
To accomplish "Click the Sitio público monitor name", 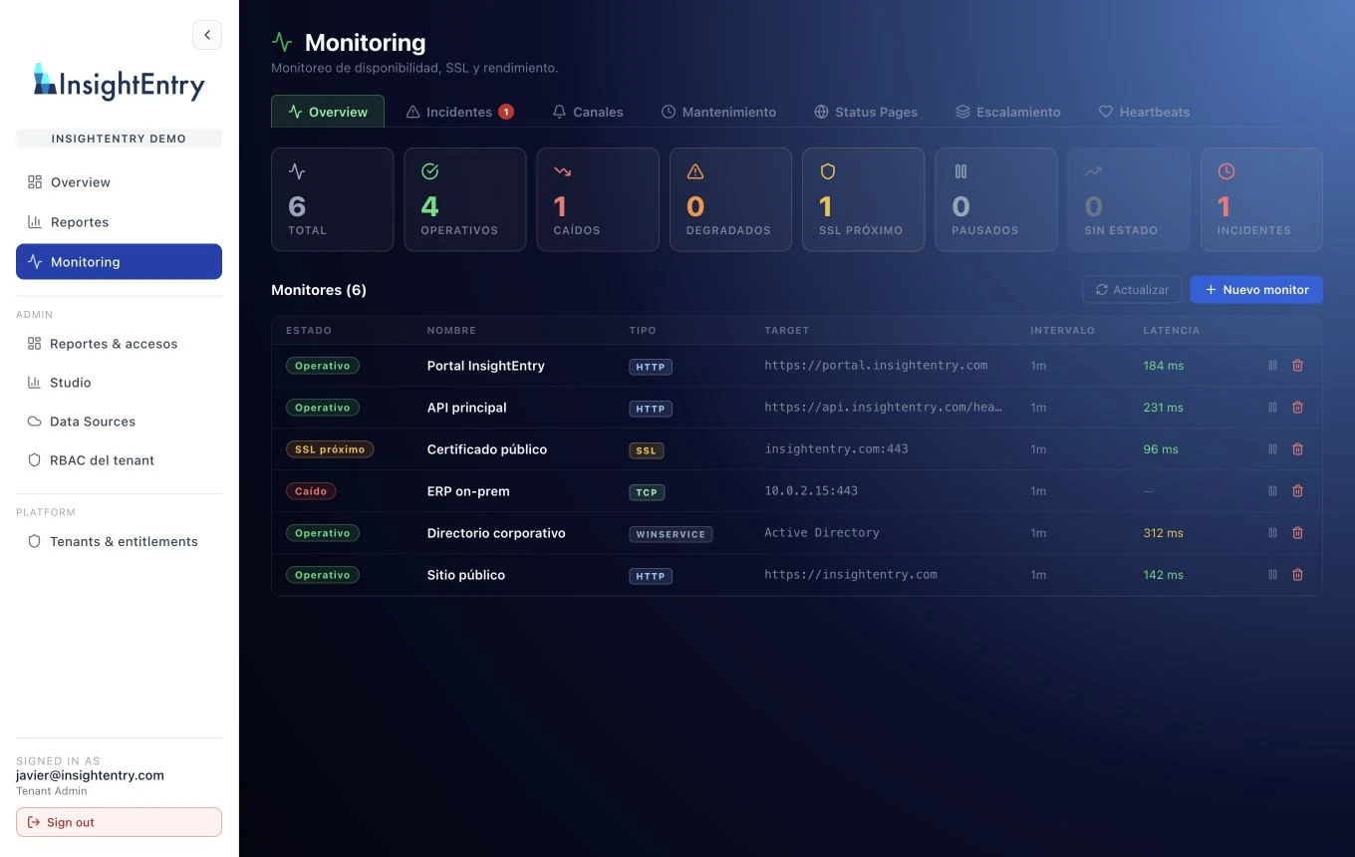I will point(466,575).
